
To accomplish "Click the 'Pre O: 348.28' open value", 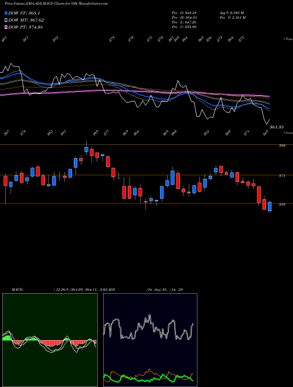I will tap(184, 13).
